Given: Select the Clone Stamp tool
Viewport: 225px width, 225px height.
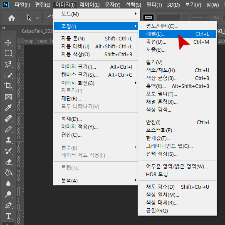Looking at the screenshot, I should pos(8,140).
